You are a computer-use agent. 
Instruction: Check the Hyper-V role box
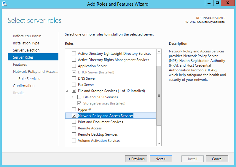74,109
